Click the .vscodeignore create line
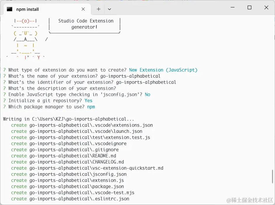This screenshot has height=205, width=275. 69,143
